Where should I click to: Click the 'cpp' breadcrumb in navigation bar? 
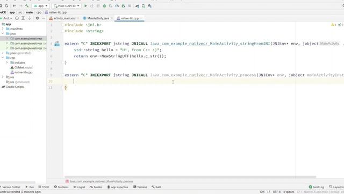(39, 12)
